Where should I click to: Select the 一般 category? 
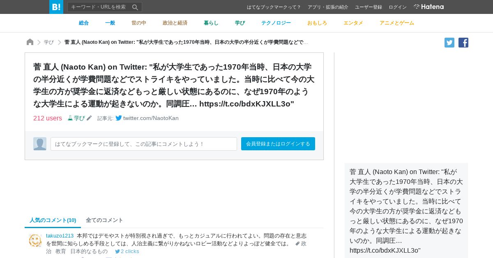(110, 23)
